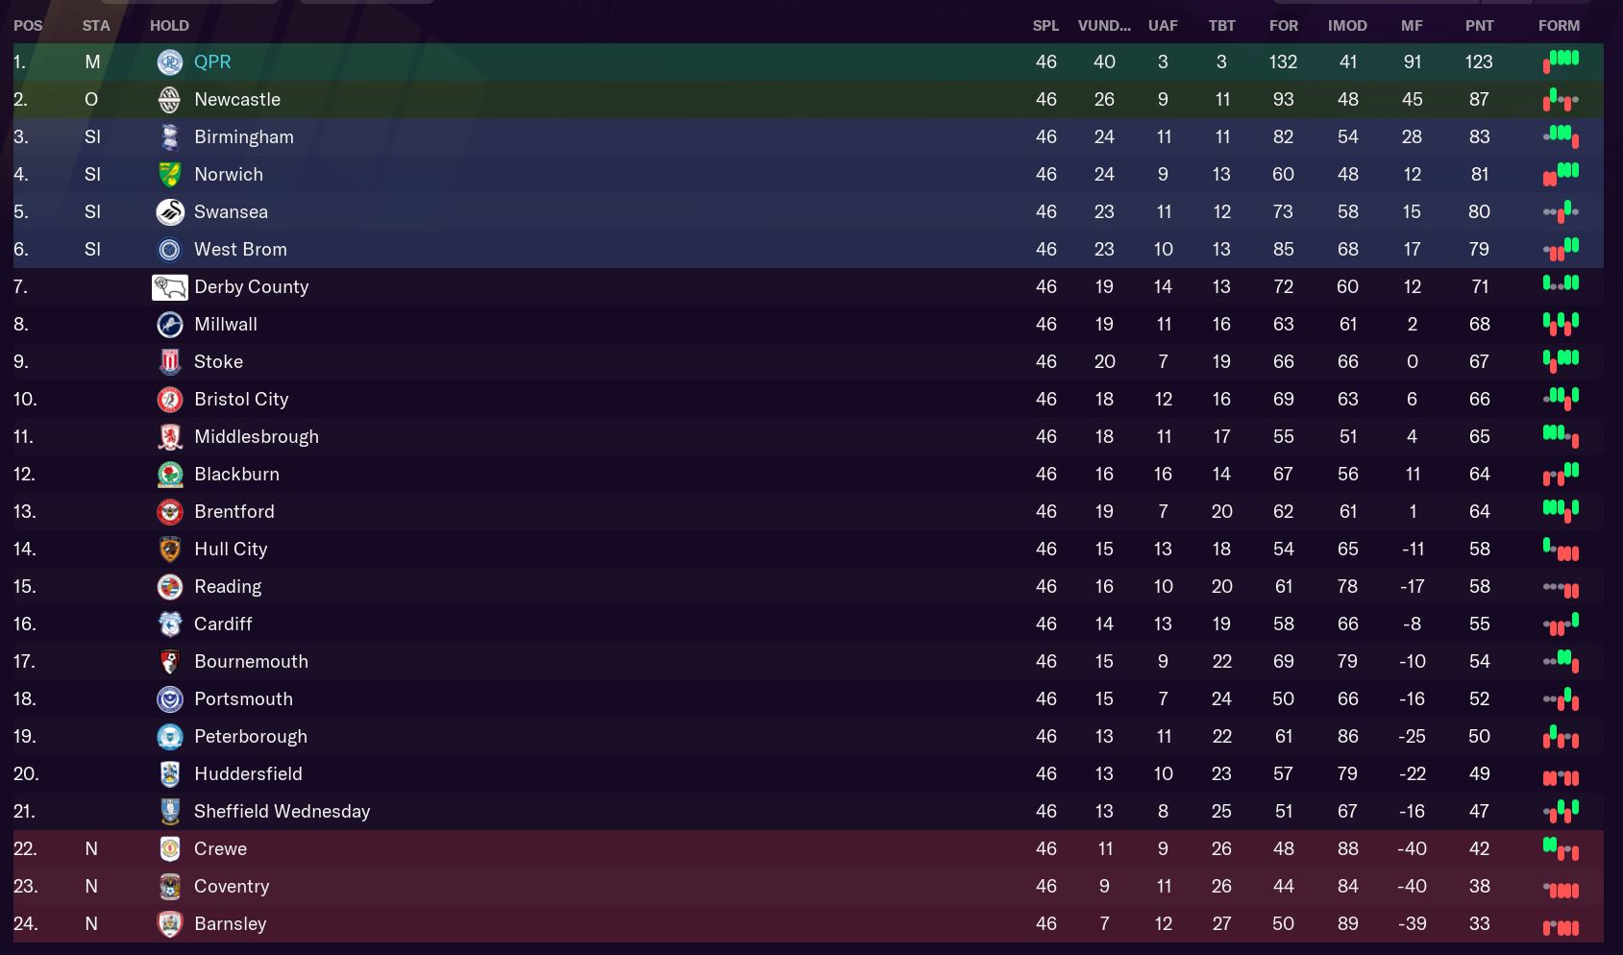Select the Barnsley club badge
The image size is (1623, 955).
pyautogui.click(x=170, y=924)
